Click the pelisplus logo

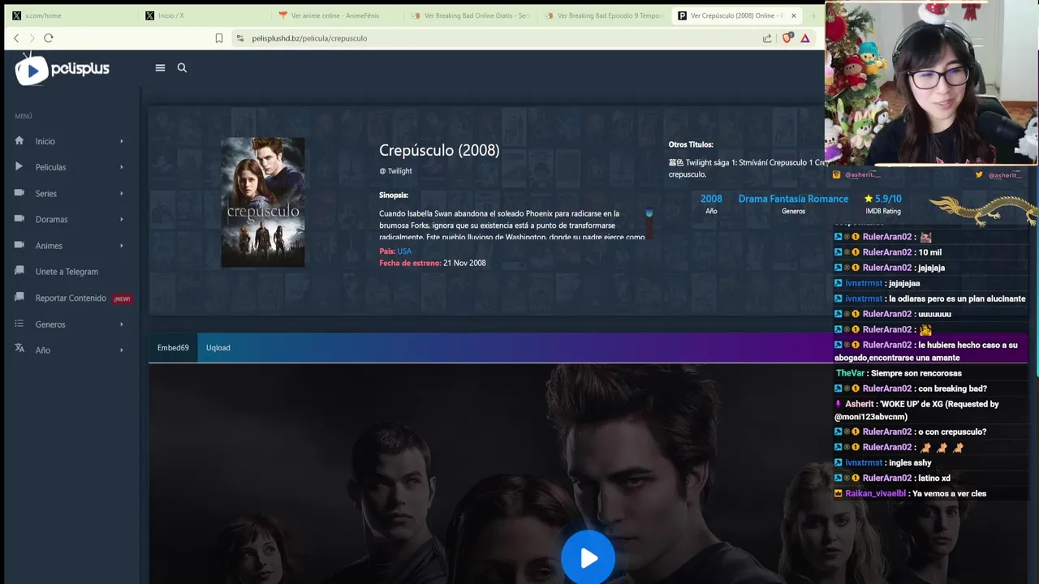pos(62,69)
